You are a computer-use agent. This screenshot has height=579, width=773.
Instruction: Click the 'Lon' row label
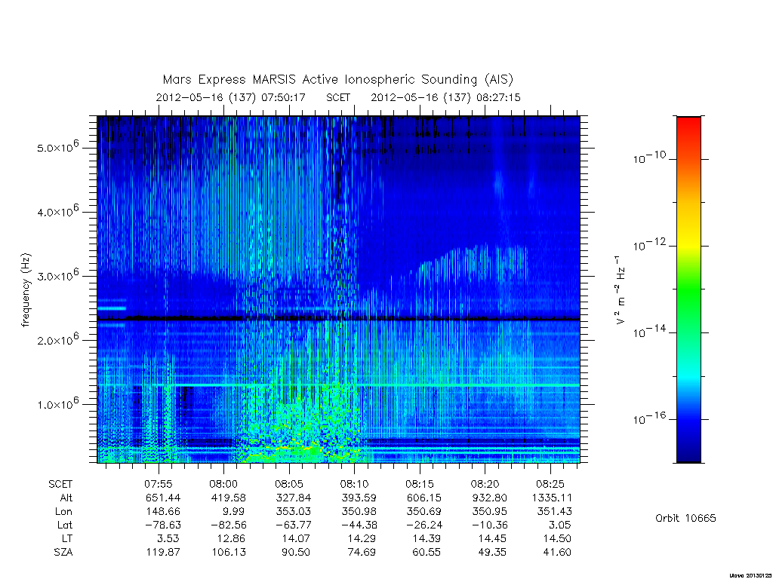[x=64, y=512]
